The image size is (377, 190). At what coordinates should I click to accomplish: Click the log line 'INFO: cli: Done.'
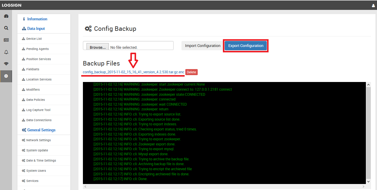click(x=120, y=179)
